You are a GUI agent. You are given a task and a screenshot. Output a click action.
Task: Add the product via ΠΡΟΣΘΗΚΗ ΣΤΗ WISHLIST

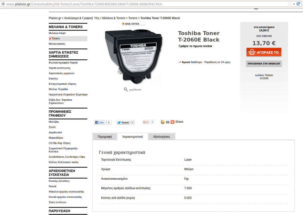pos(264,64)
